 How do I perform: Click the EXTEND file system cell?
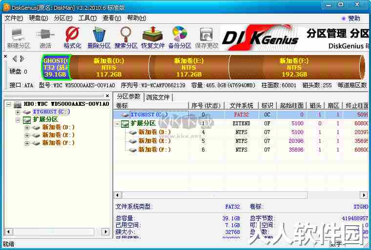tap(241, 124)
